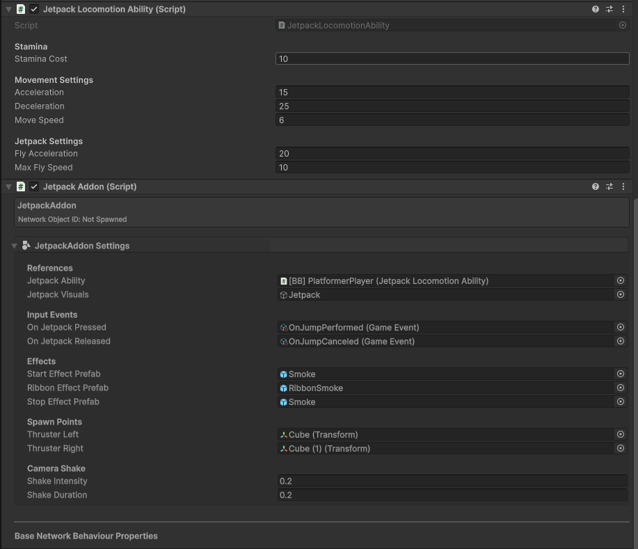Disable the Jetpack Addon script checkbox
This screenshot has height=549, width=638.
pyautogui.click(x=34, y=186)
